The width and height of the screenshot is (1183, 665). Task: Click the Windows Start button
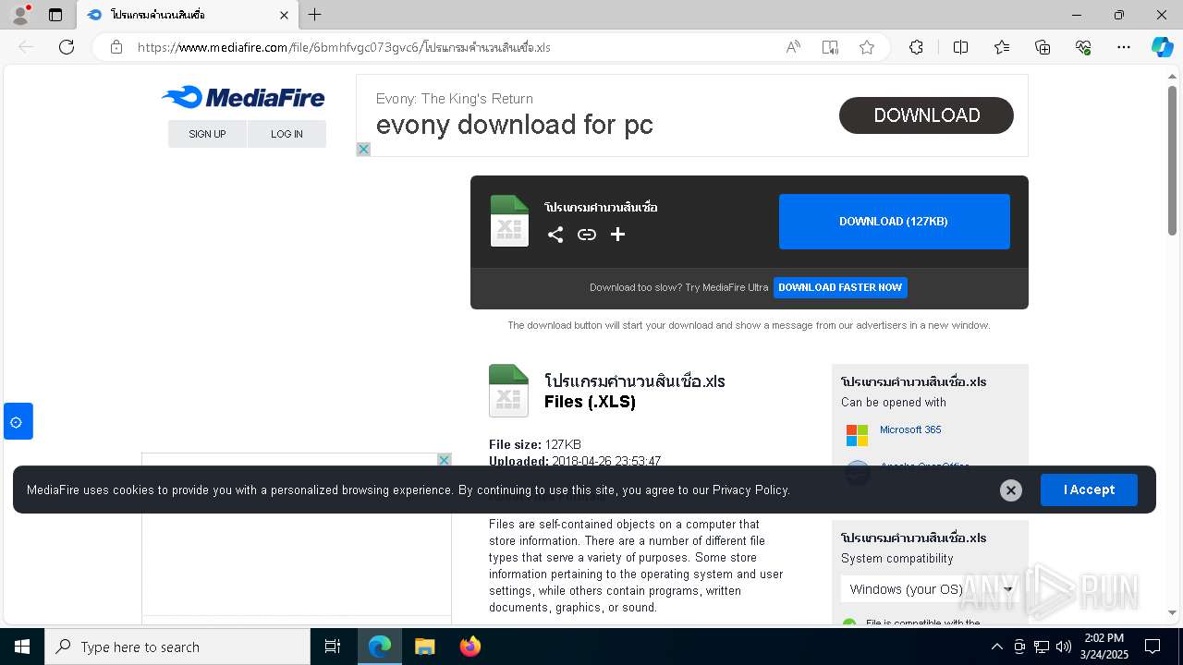[x=22, y=647]
